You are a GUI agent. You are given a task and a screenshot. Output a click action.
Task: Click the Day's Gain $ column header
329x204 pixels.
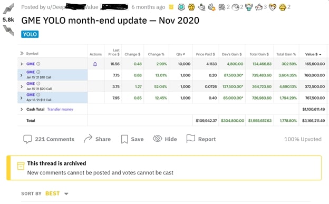tap(232, 54)
